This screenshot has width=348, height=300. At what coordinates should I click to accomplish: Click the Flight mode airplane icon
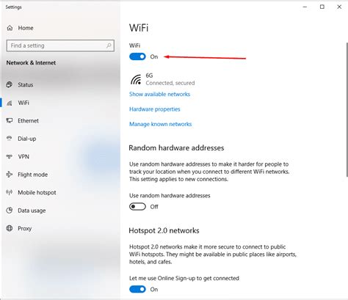(x=10, y=175)
